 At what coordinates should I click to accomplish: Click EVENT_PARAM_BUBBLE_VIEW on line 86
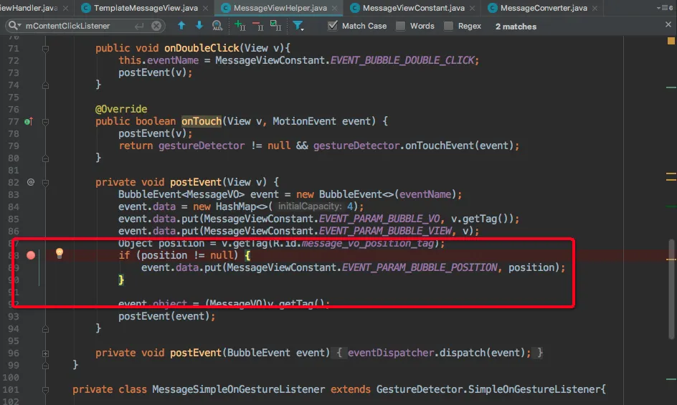pos(385,231)
